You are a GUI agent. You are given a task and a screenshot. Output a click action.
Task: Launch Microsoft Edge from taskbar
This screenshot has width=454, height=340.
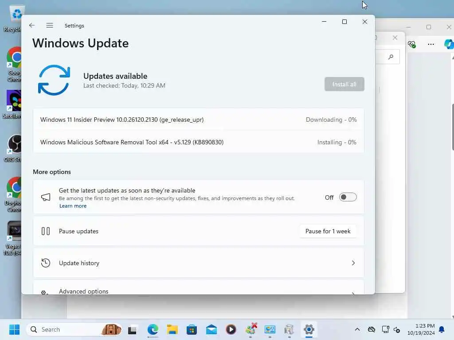pos(153,329)
